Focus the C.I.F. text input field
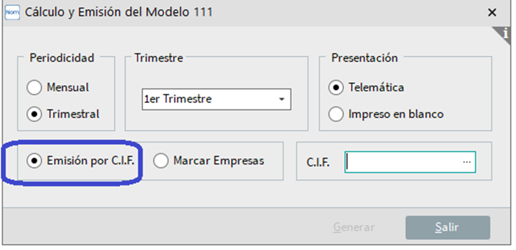Screen dimensions: 516x250 tap(410, 162)
